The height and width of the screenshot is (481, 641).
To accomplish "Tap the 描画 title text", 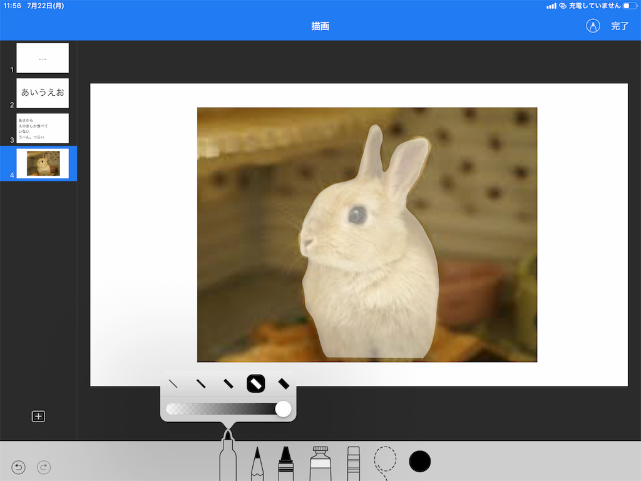I will (x=320, y=26).
